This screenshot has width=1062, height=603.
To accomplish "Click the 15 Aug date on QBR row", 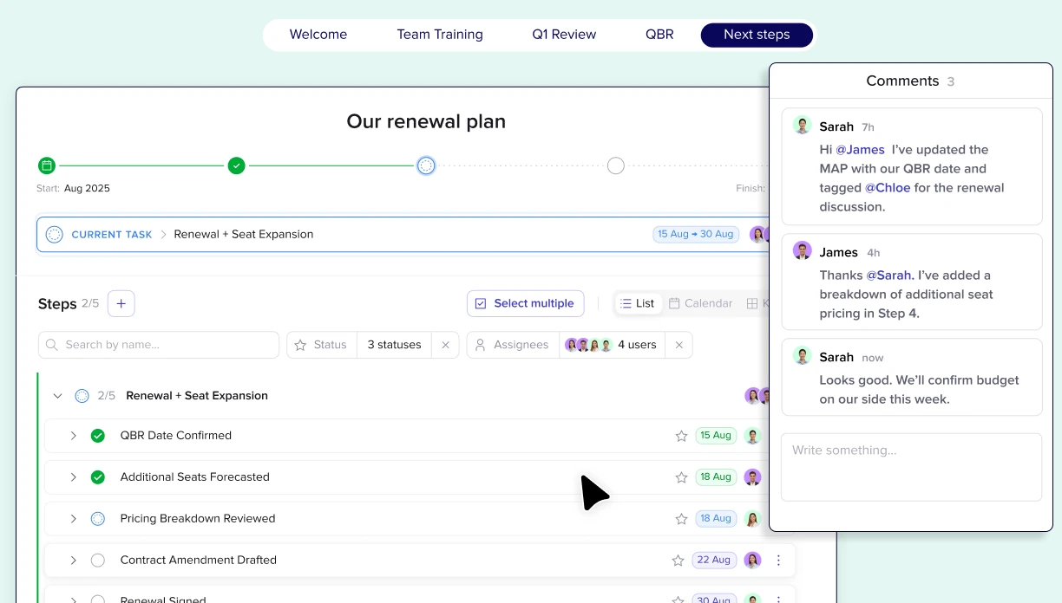I will click(716, 436).
